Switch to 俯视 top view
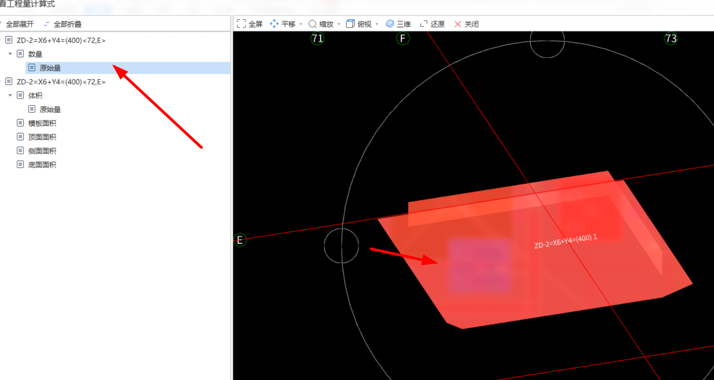The image size is (714, 380). [359, 24]
